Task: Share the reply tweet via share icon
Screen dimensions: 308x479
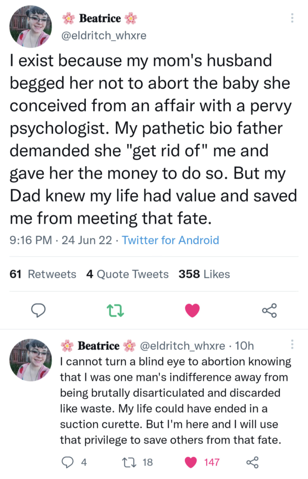Action: pos(251,462)
